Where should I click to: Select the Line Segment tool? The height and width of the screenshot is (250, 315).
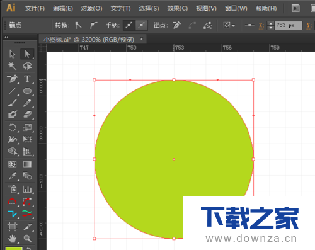tap(13, 91)
